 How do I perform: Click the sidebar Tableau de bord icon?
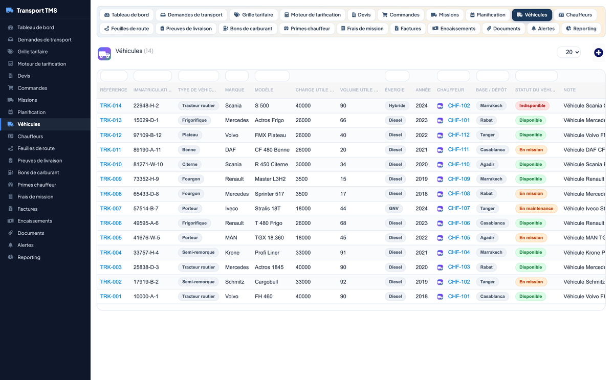pos(11,27)
